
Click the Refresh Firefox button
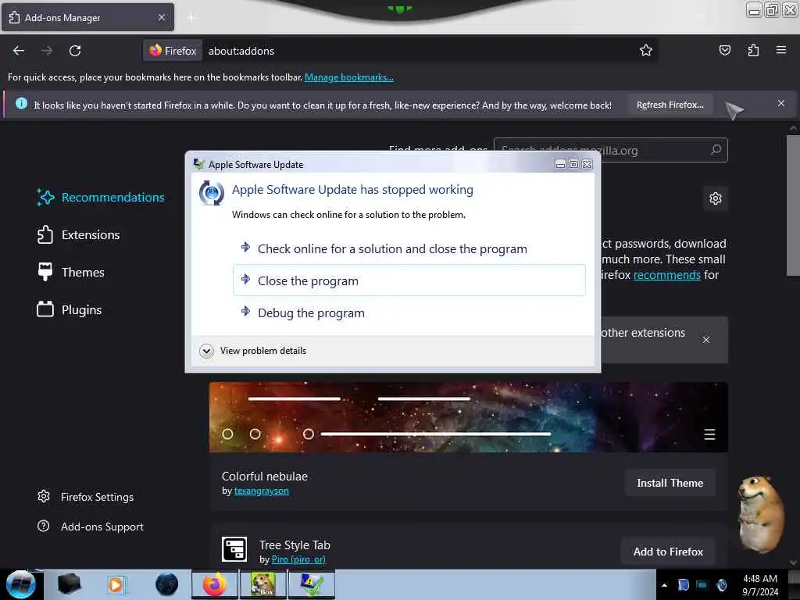click(x=670, y=105)
